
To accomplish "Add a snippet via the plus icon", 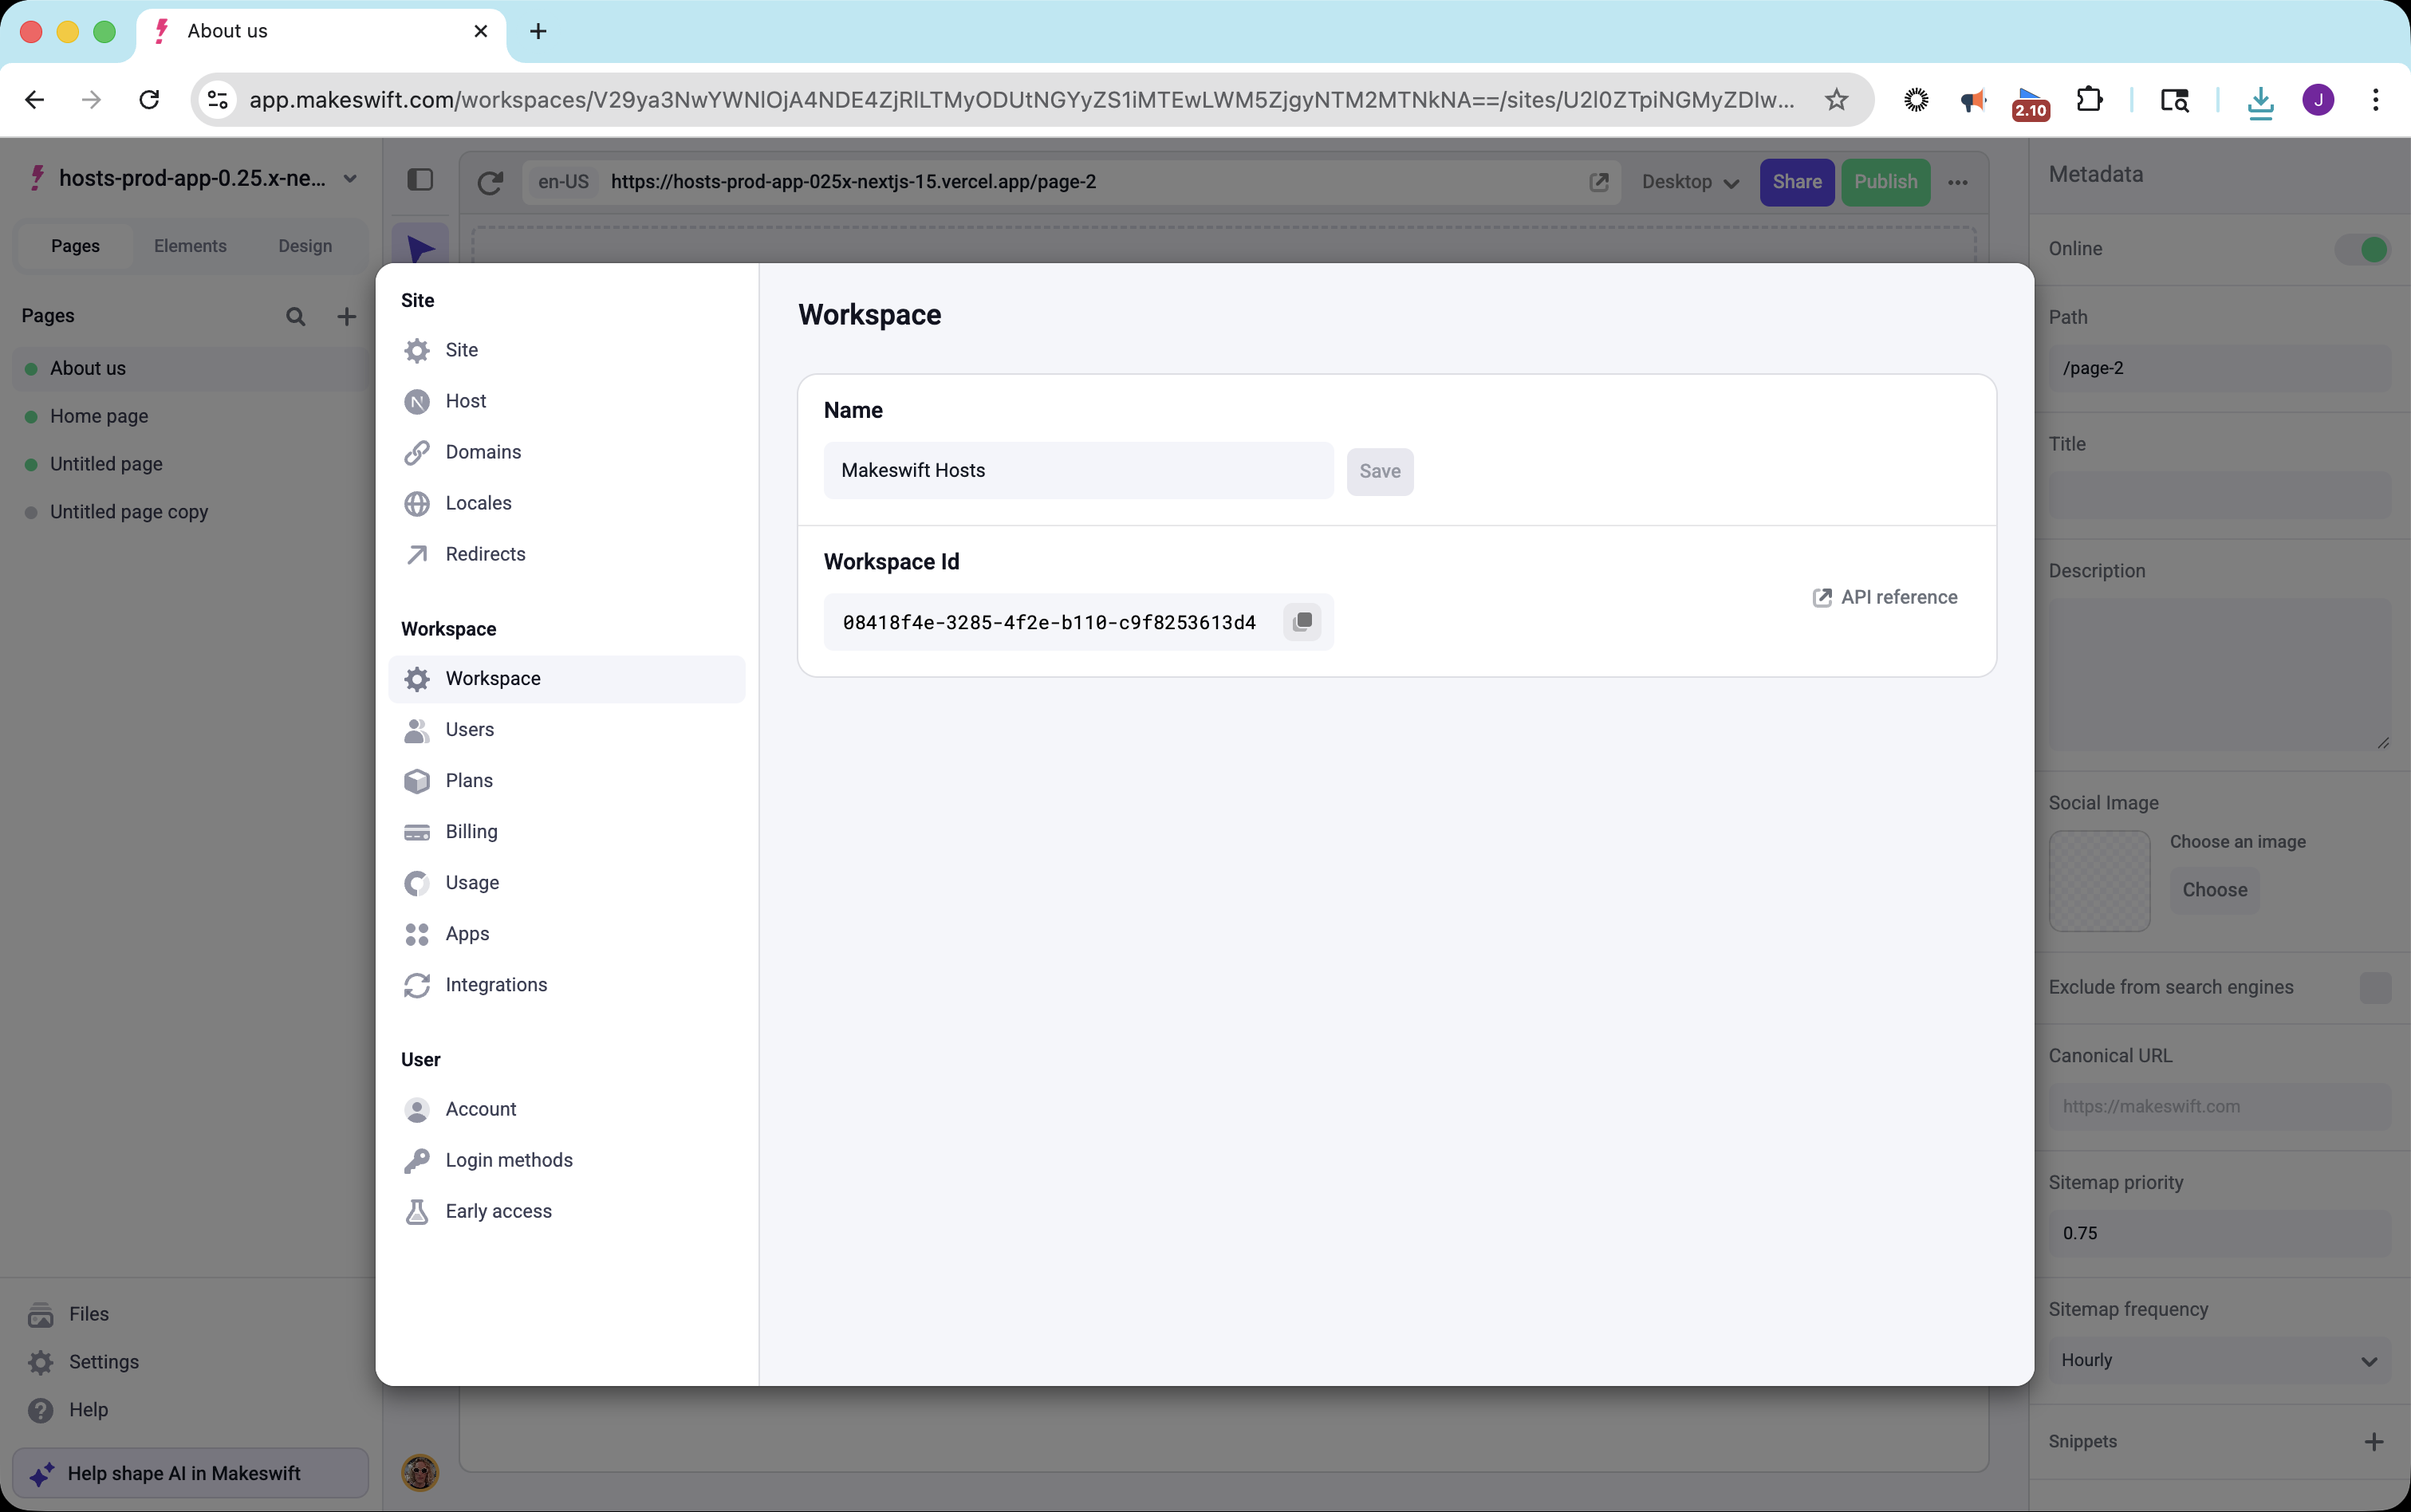I will point(2374,1441).
